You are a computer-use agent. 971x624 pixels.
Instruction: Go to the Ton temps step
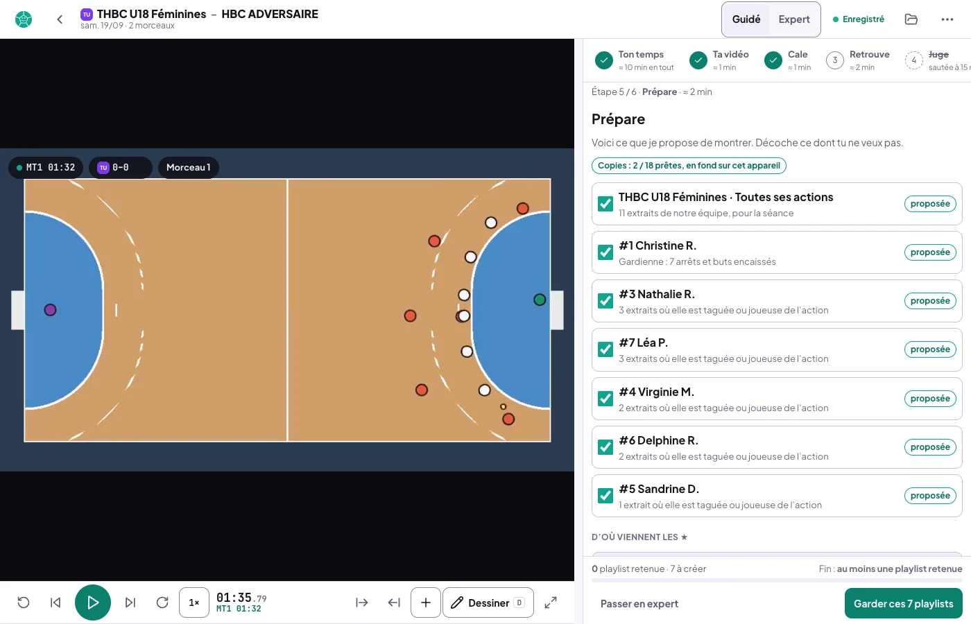[x=635, y=60]
